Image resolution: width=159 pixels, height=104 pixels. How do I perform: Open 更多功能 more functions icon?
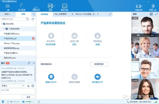65,6
